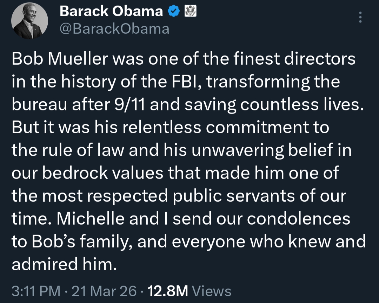
Task: Click the government official seal badge
Action: pyautogui.click(x=191, y=12)
